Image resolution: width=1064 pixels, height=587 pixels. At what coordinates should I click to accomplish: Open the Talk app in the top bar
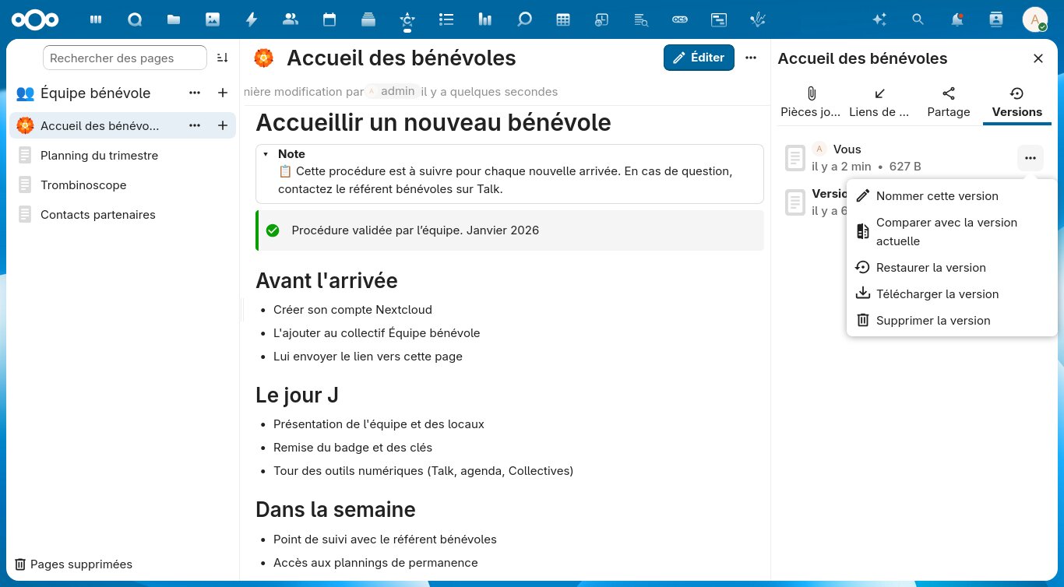coord(135,19)
